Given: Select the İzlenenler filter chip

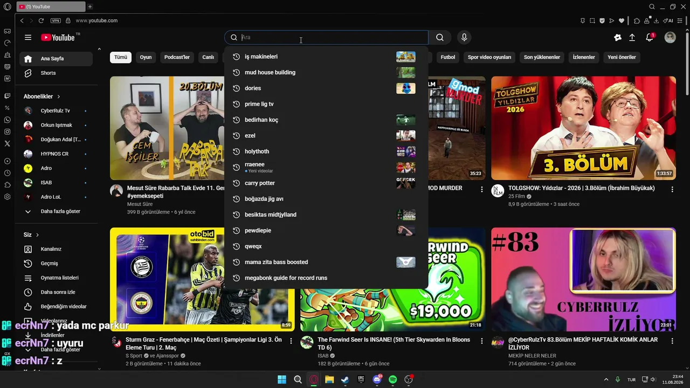Looking at the screenshot, I should 584,57.
